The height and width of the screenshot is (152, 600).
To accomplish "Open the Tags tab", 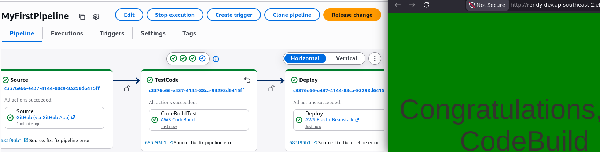I will (189, 33).
